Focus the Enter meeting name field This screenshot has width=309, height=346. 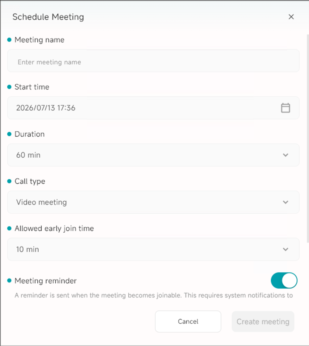tap(153, 61)
